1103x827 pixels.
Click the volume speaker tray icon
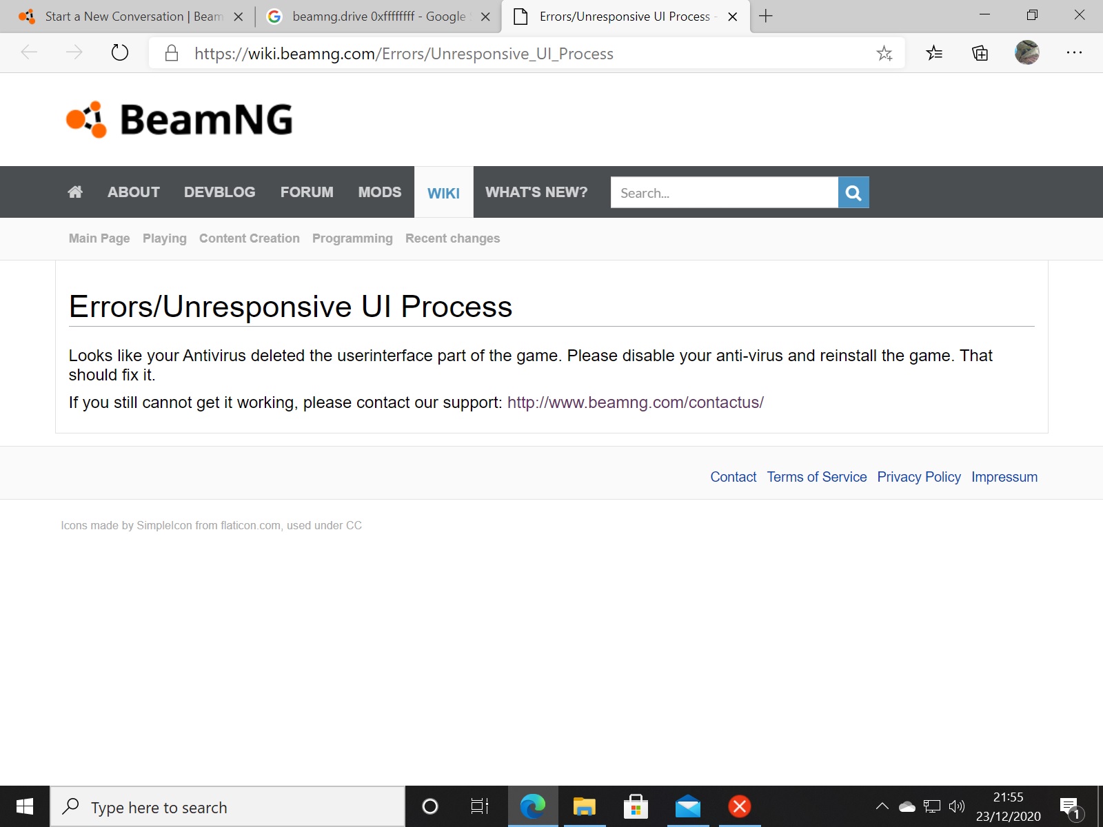[x=957, y=806]
